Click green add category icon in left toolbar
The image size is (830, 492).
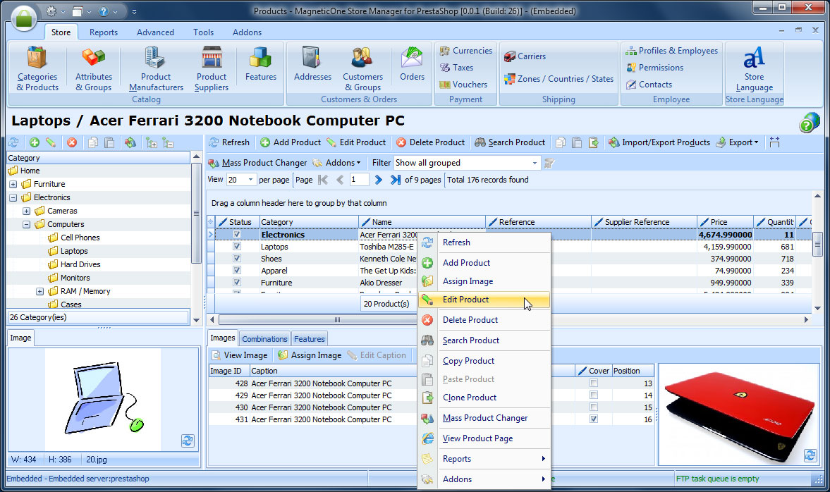click(x=35, y=142)
